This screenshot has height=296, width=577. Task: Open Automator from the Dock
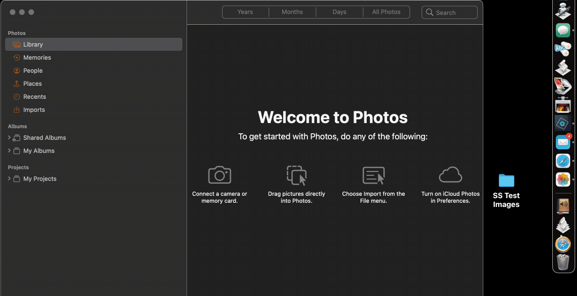coord(563,11)
